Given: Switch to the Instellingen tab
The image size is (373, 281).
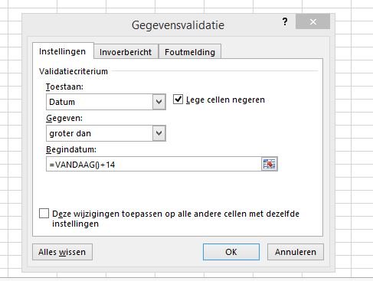Looking at the screenshot, I should 63,51.
